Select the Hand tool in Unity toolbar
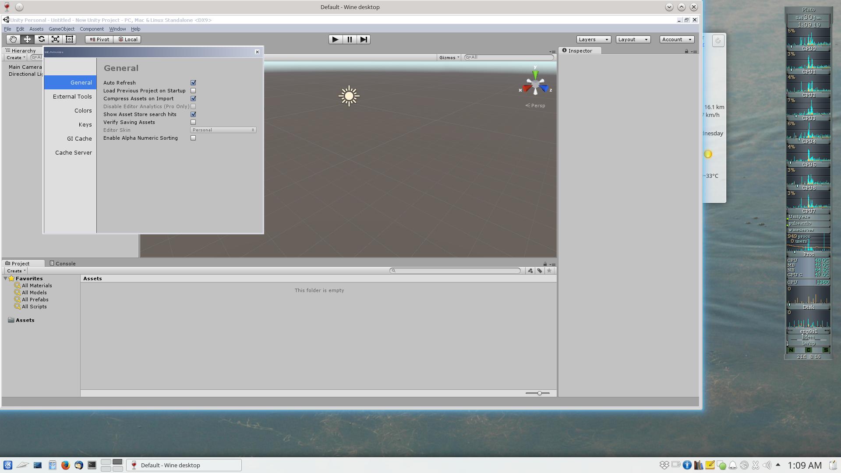Viewport: 841px width, 473px height. 13,39
